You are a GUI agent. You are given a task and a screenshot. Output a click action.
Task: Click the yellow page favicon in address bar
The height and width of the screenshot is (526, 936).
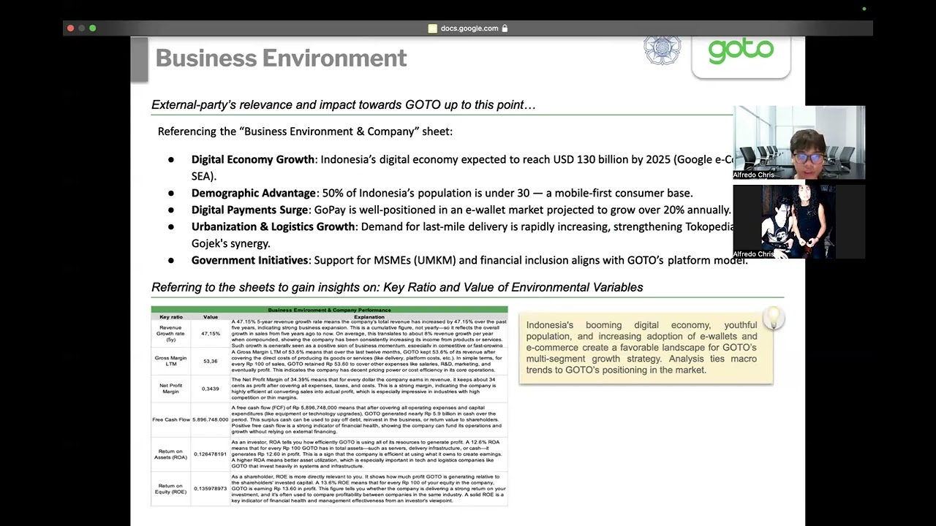432,28
